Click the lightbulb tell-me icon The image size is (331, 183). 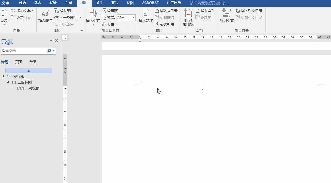pos(191,3)
